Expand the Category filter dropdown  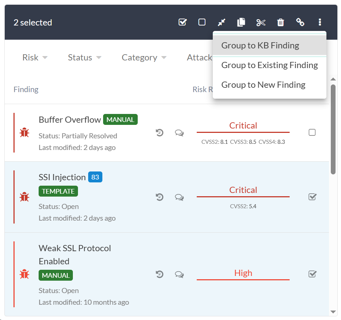point(144,58)
